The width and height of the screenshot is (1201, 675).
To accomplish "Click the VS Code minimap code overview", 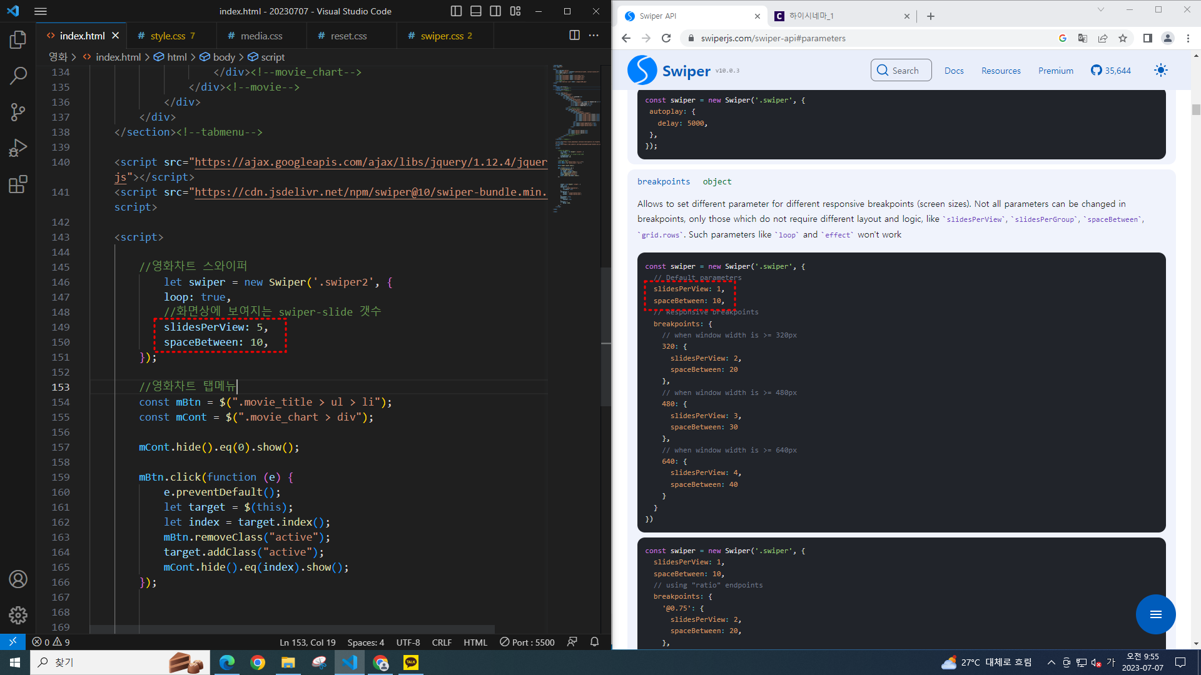I will [575, 137].
